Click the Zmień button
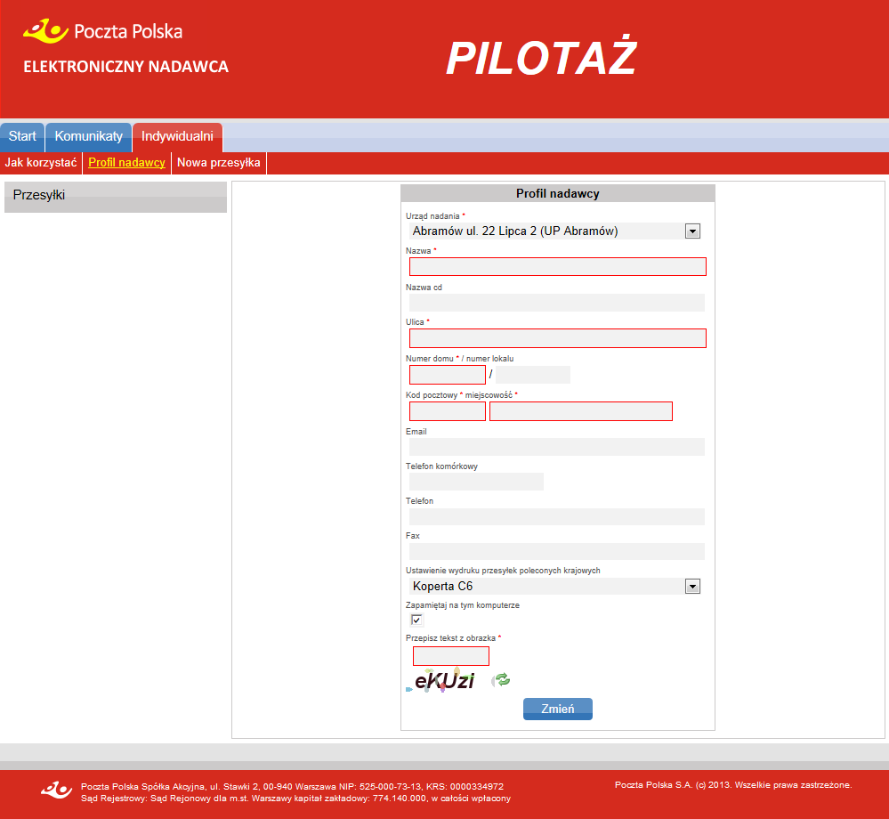Viewport: 889px width, 819px height. 557,709
